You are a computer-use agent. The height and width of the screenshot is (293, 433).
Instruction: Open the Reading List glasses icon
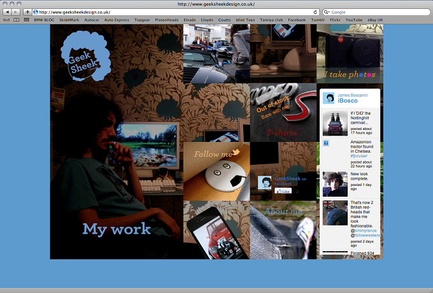pyautogui.click(x=6, y=20)
